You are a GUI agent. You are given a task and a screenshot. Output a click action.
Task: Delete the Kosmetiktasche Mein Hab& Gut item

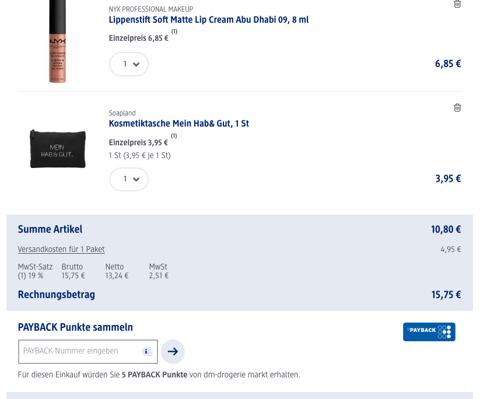coord(457,107)
